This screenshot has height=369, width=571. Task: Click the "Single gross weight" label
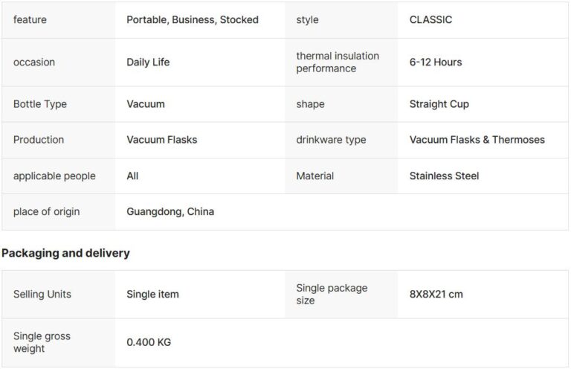(x=42, y=342)
